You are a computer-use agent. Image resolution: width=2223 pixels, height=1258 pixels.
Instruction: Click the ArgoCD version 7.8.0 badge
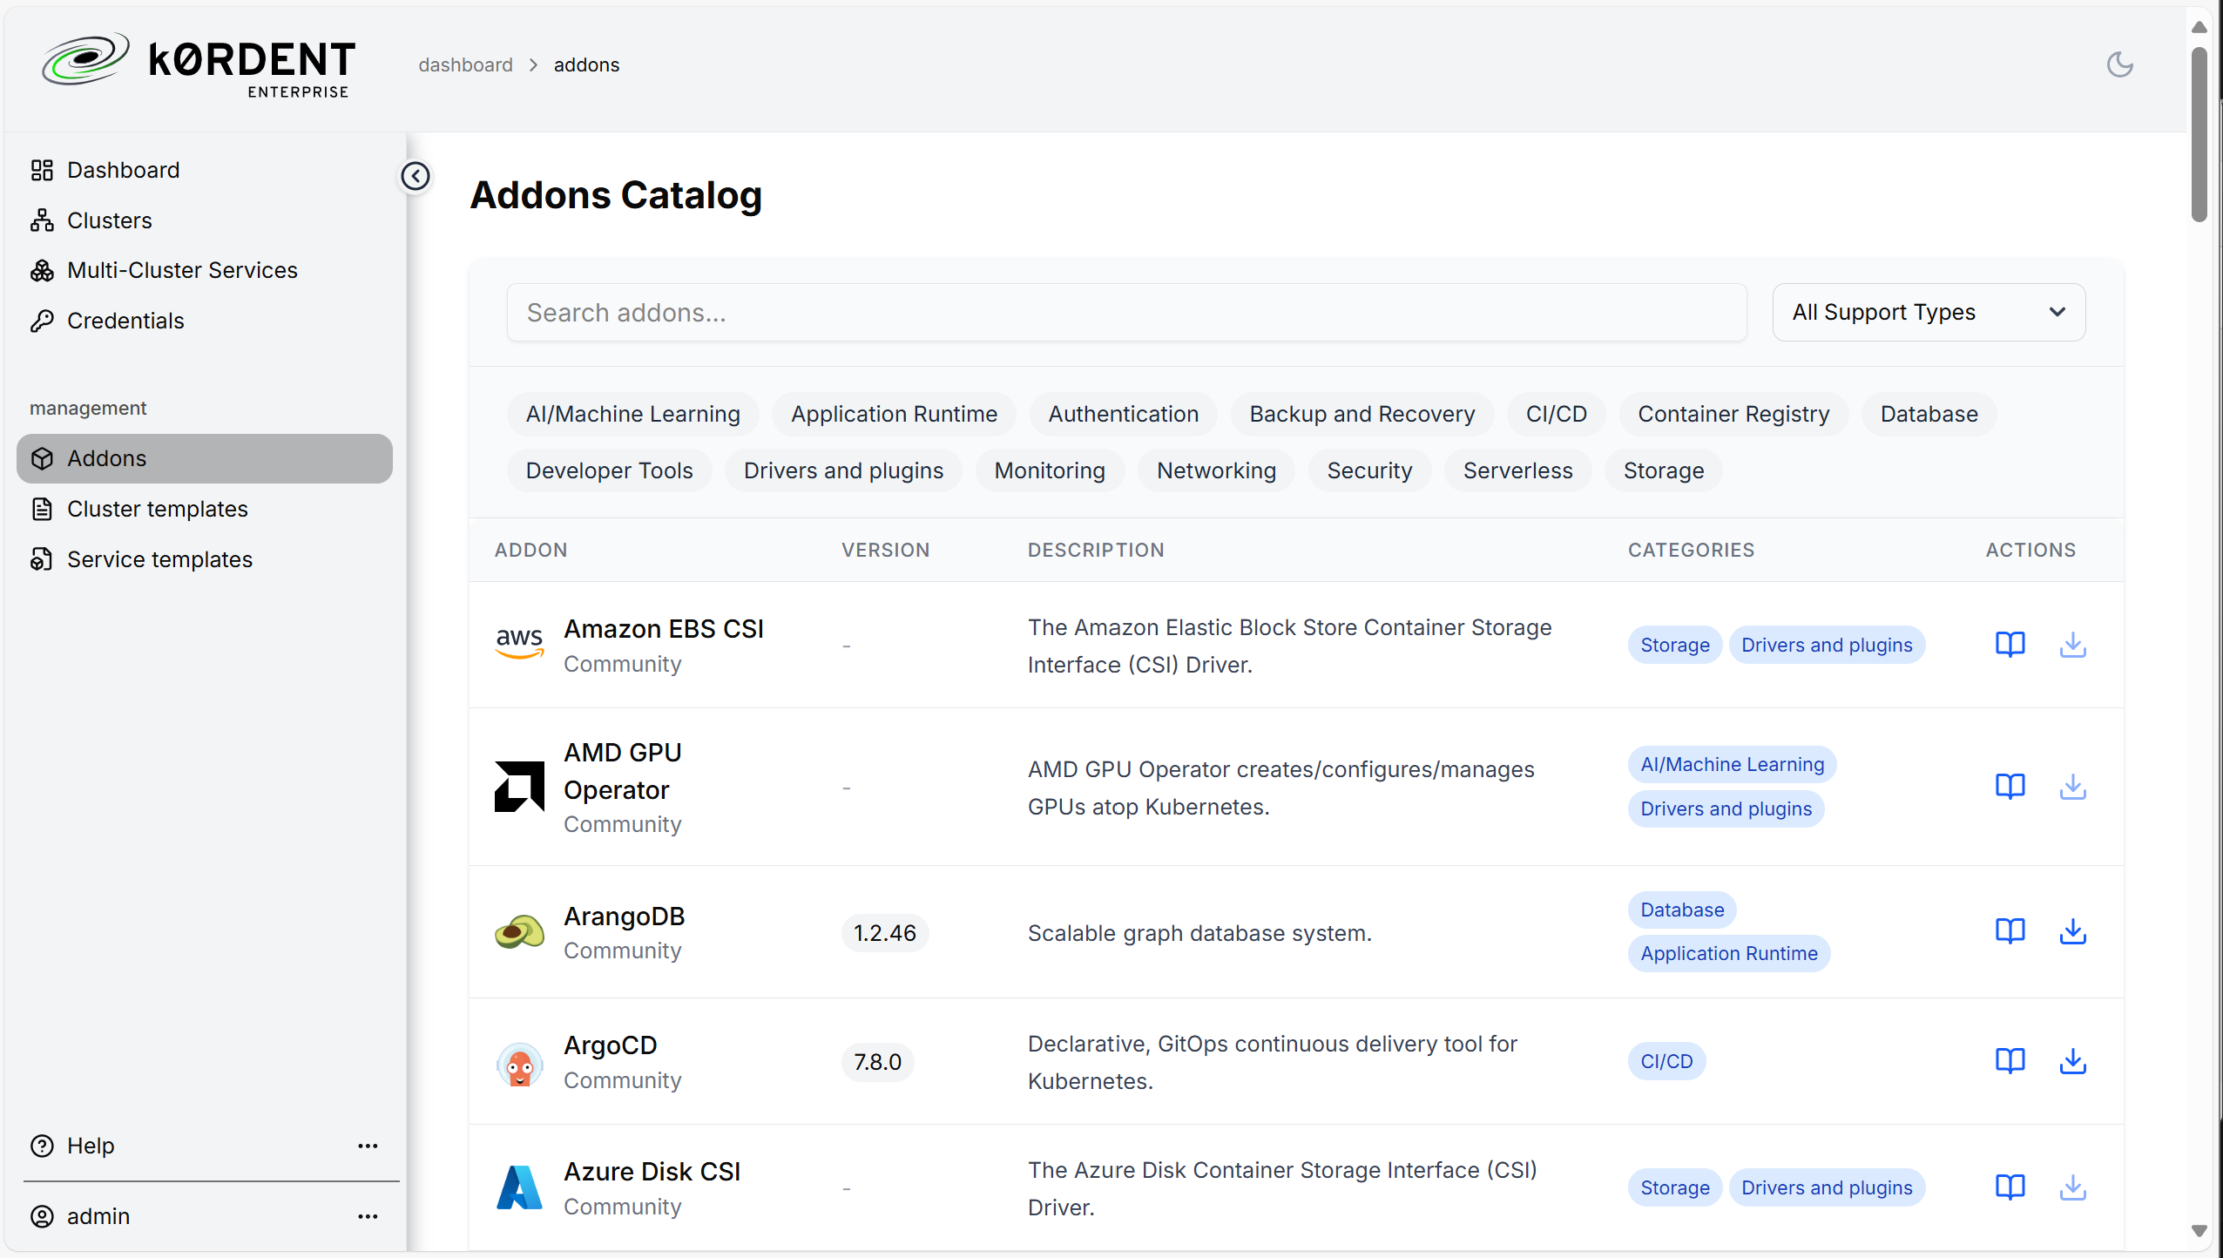tap(877, 1062)
